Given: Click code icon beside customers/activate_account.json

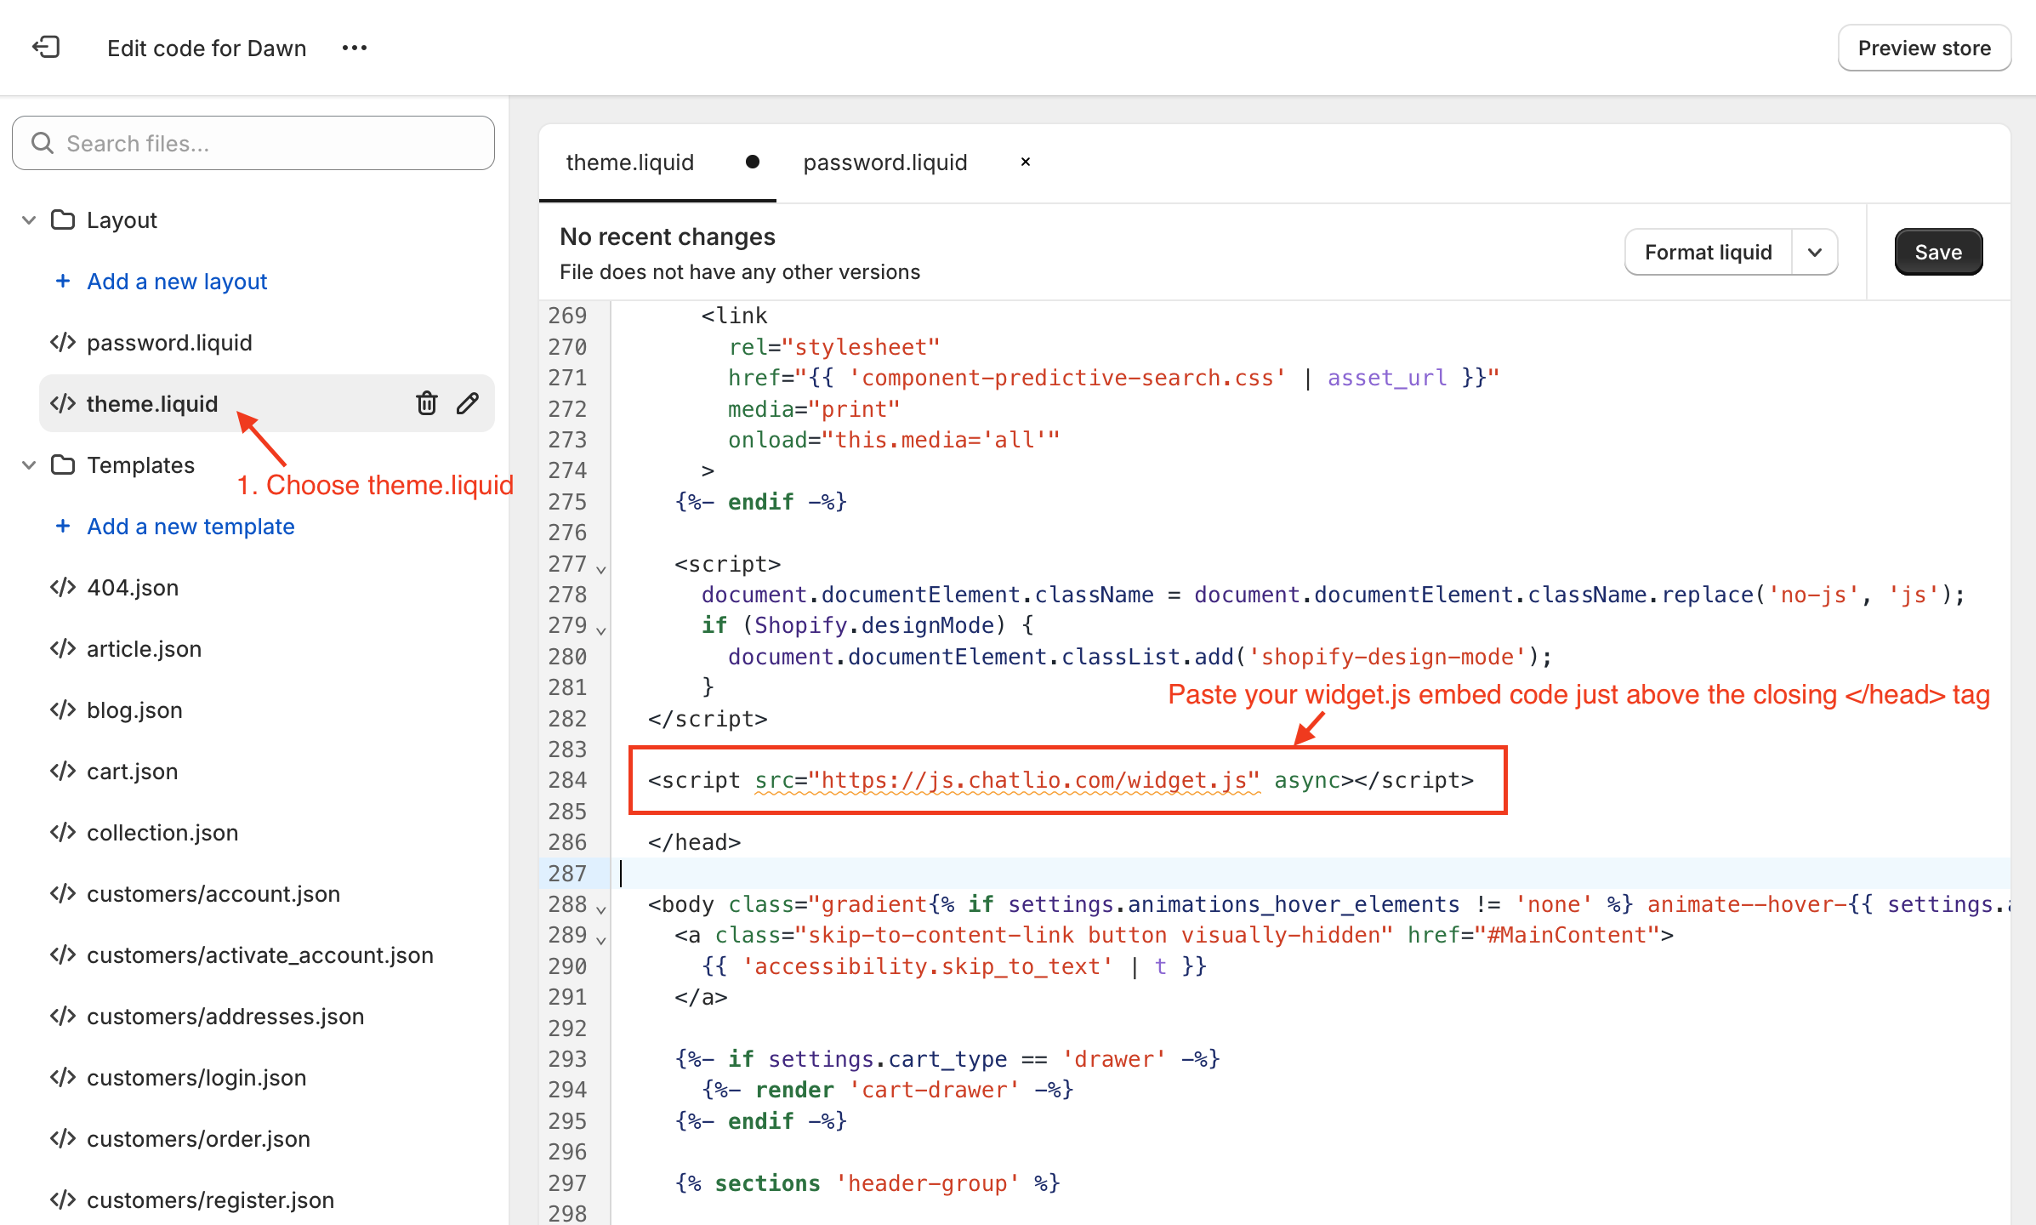Looking at the screenshot, I should (63, 954).
